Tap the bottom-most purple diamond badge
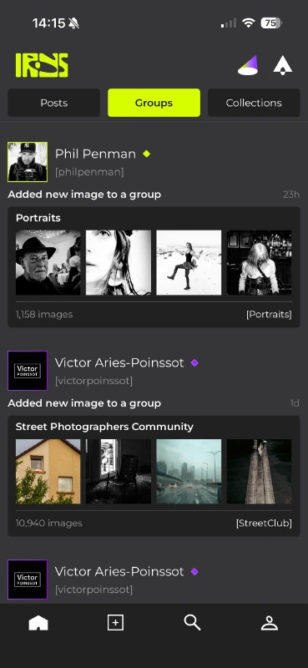 click(194, 571)
